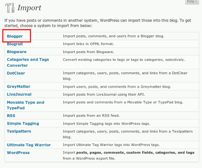This screenshot has height=168, width=202.
Task: Open the GreyMatter importer link
Action: pos(19,87)
